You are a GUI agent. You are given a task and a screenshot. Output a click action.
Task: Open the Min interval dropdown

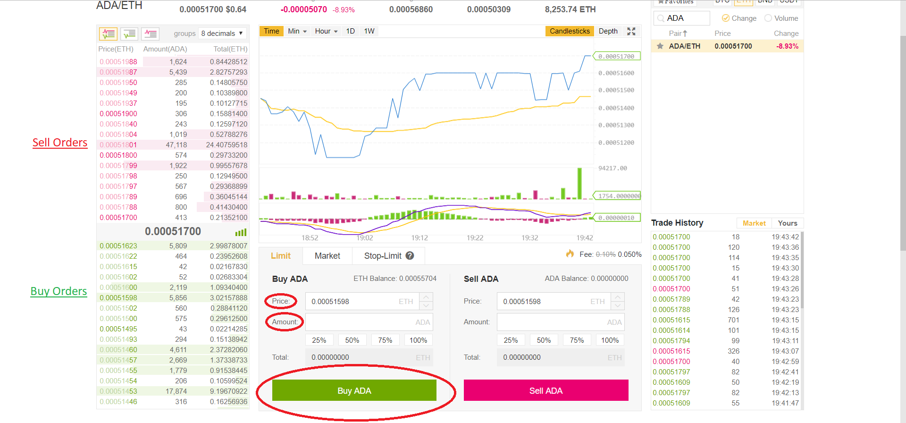click(297, 31)
